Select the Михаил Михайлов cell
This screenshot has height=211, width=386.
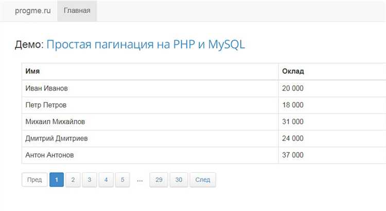(150, 121)
